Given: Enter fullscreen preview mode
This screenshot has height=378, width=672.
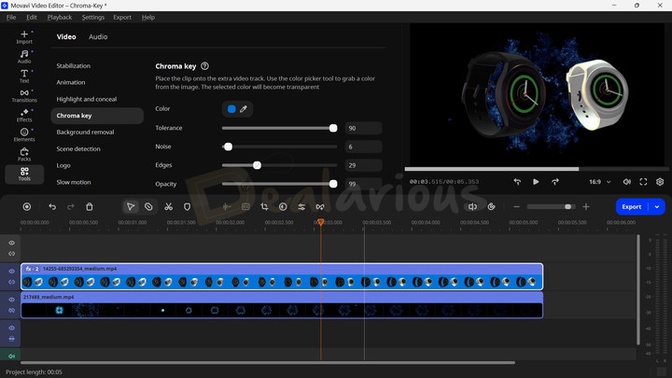Looking at the screenshot, I should click(x=643, y=182).
